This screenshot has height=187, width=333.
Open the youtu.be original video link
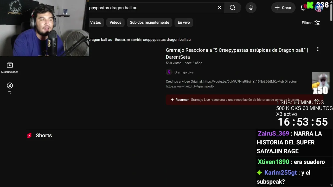click(244, 82)
